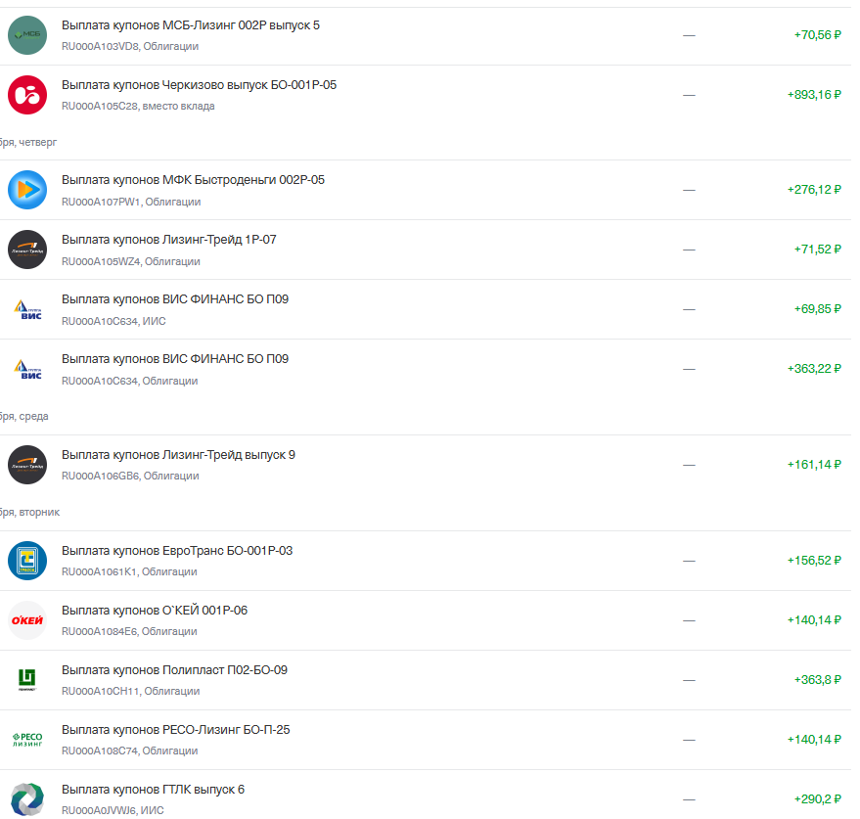Click the ГТЛК logo icon
This screenshot has width=860, height=819.
[27, 799]
